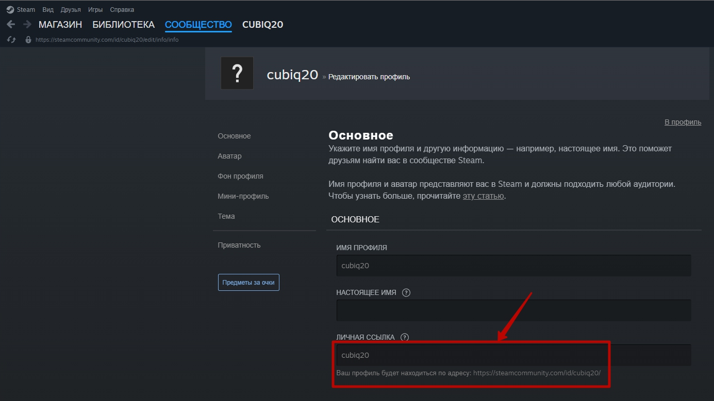714x401 pixels.
Task: Focus the Личная ссылка input field
Action: coord(513,355)
